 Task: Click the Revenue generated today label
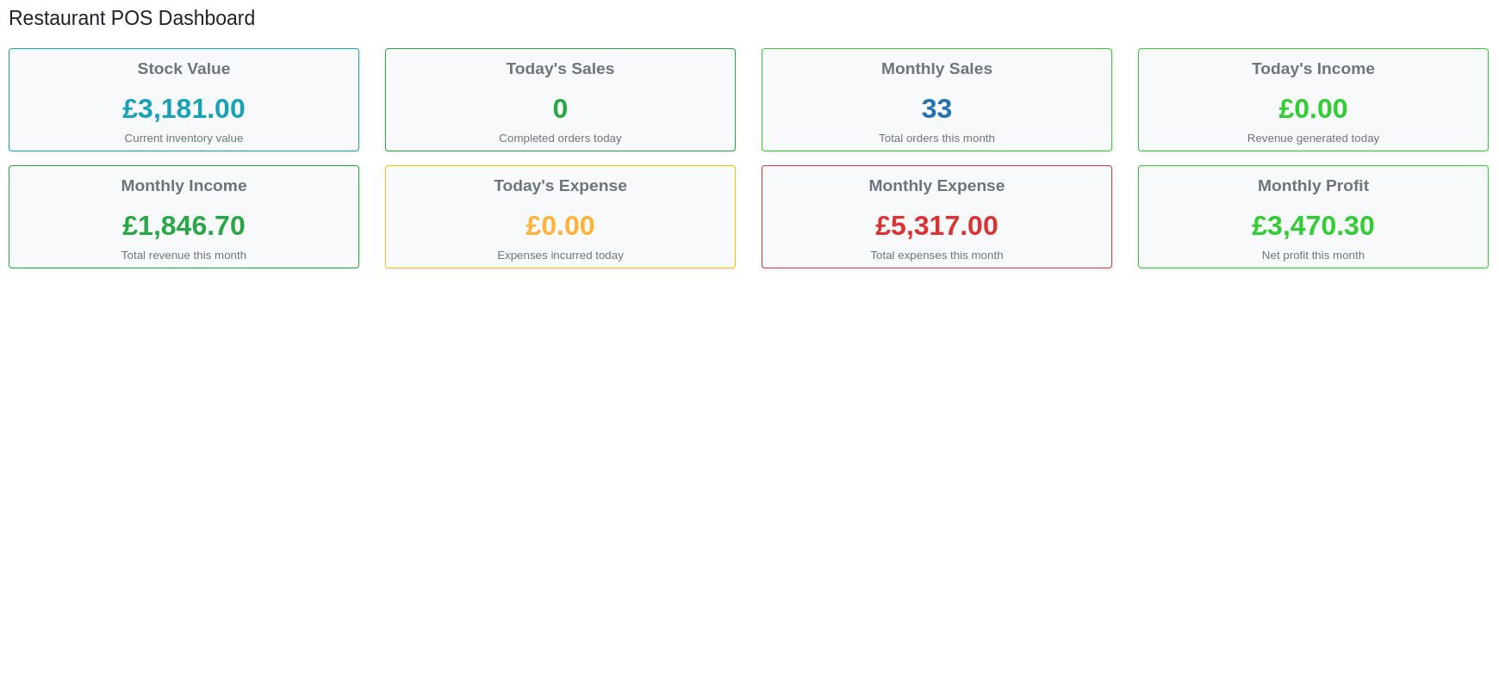tap(1313, 138)
